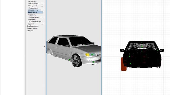Screen dimensions: 170x95
Task: Open options box beside Объединить
Action: point(42,6)
